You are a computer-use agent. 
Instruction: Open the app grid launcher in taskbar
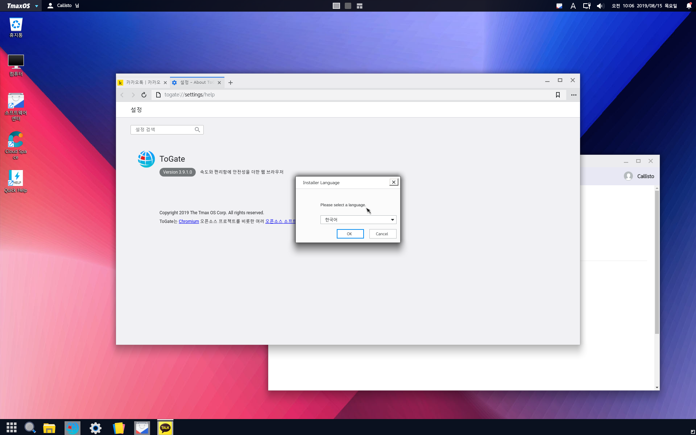pyautogui.click(x=12, y=427)
